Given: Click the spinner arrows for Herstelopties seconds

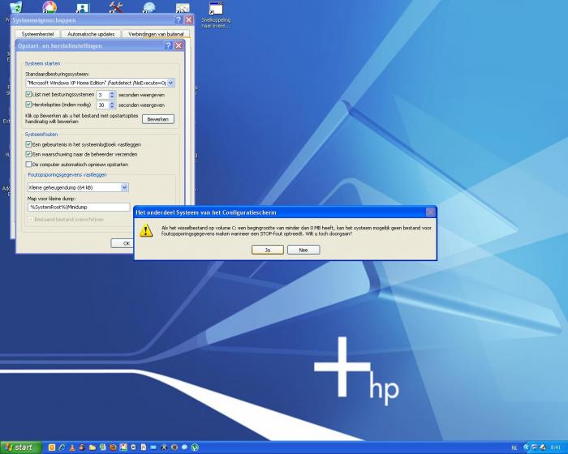Looking at the screenshot, I should 112,105.
